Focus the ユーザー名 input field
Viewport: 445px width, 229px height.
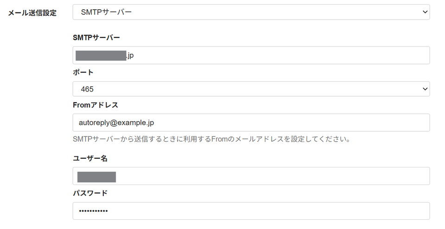(x=251, y=176)
